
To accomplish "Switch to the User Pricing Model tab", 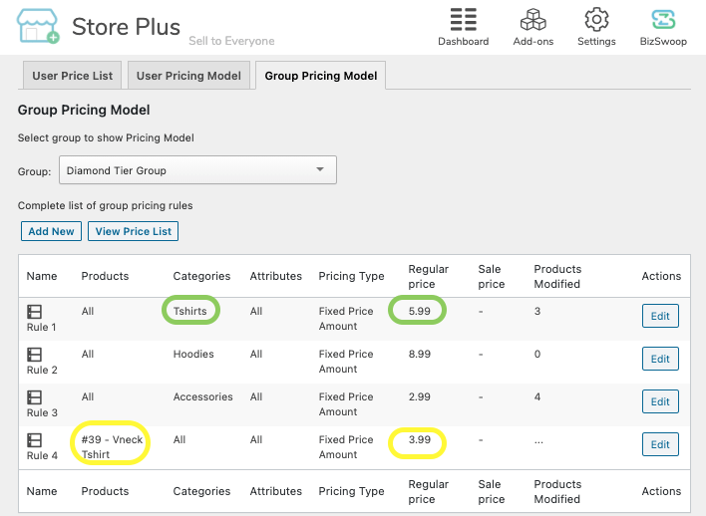I will [x=188, y=76].
